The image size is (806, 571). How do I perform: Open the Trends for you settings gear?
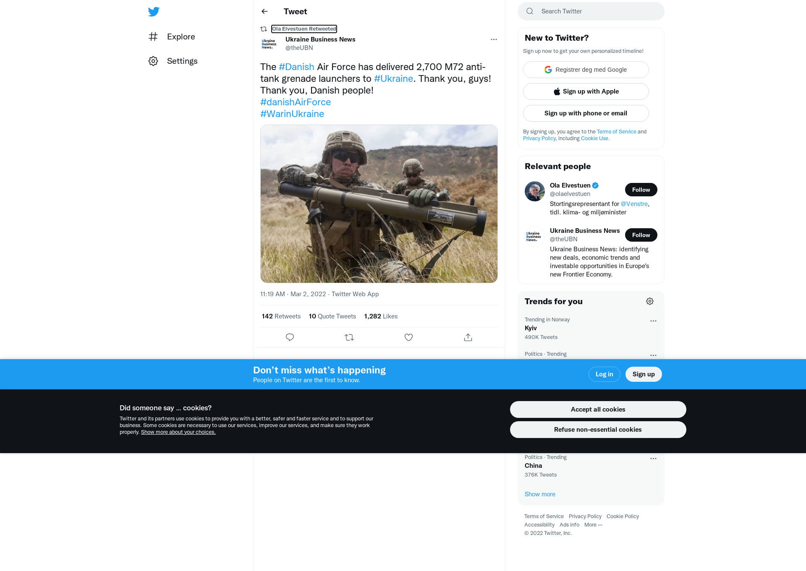650,301
